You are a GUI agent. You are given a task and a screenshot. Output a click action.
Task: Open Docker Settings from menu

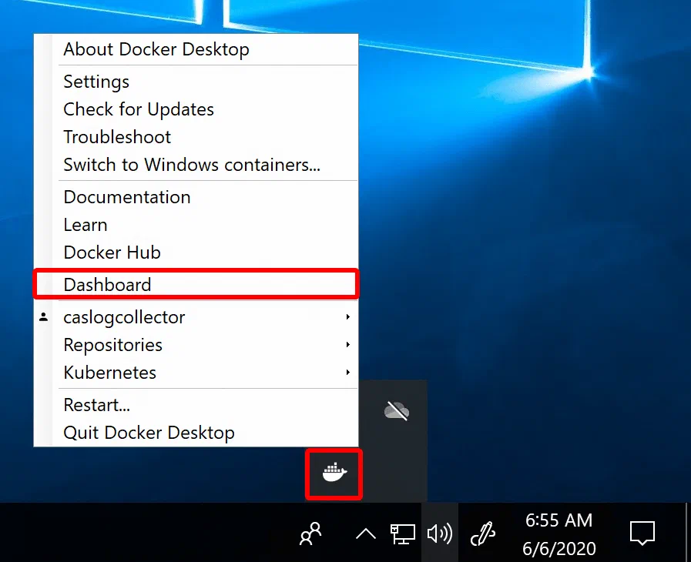pos(196,82)
